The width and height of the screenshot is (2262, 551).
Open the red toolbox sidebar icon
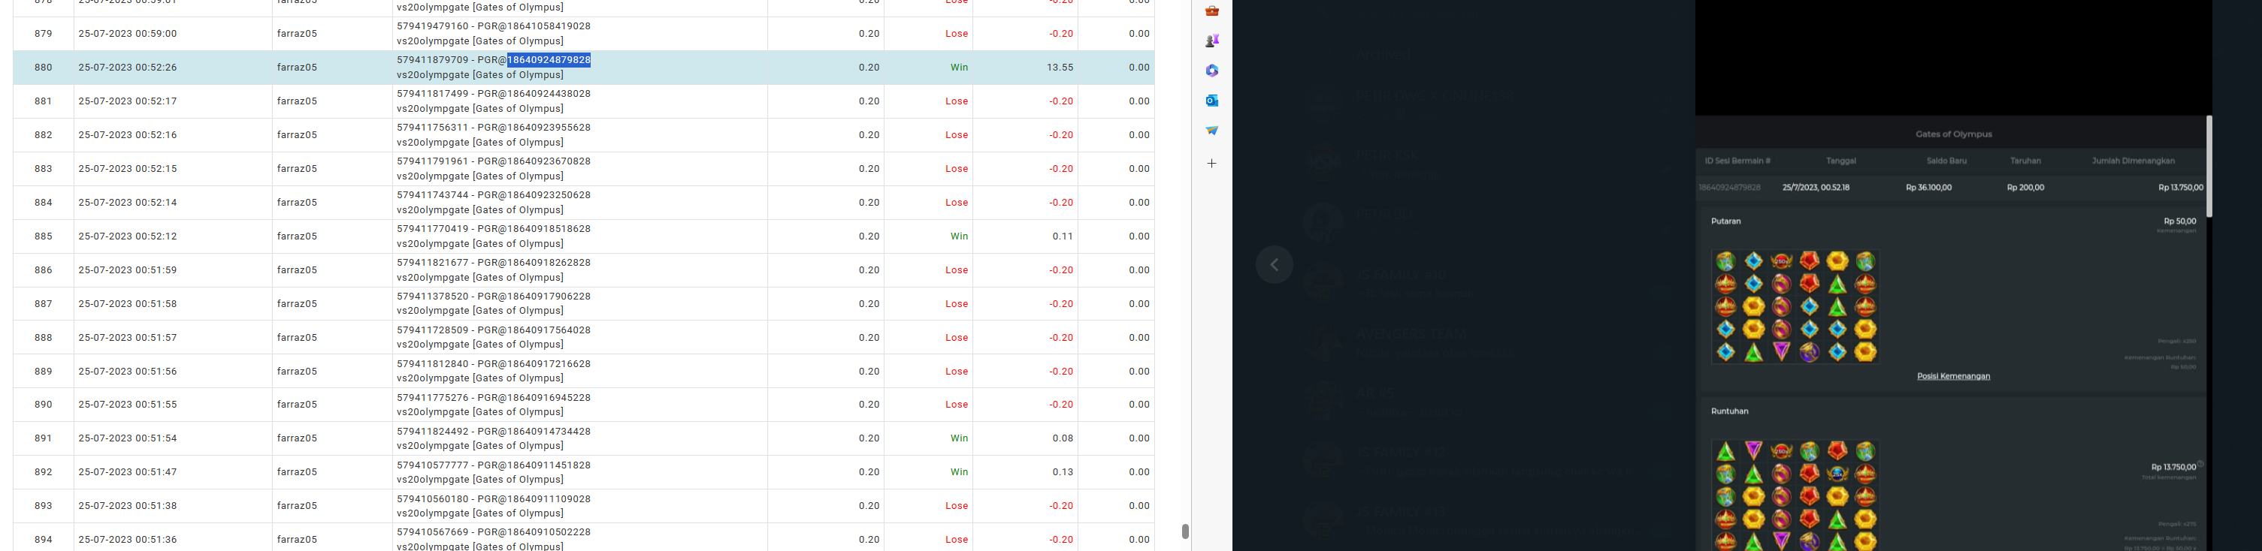pyautogui.click(x=1211, y=11)
